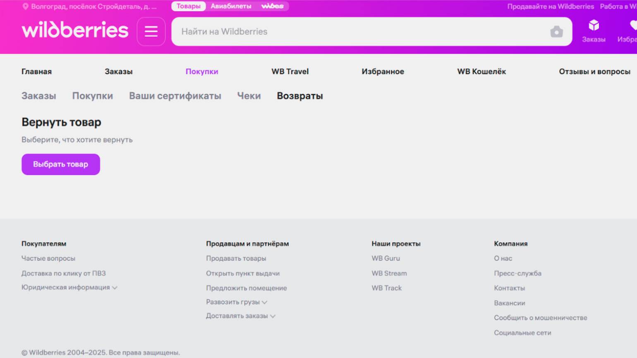Click the location pin icon

pyautogui.click(x=25, y=7)
